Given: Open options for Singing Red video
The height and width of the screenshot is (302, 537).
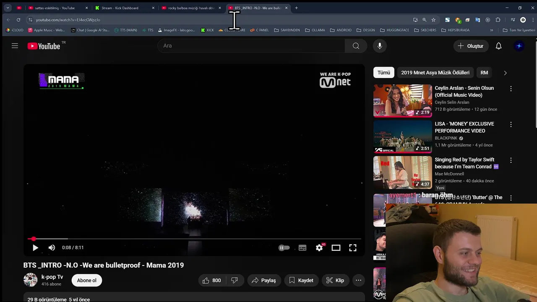Looking at the screenshot, I should [511, 160].
